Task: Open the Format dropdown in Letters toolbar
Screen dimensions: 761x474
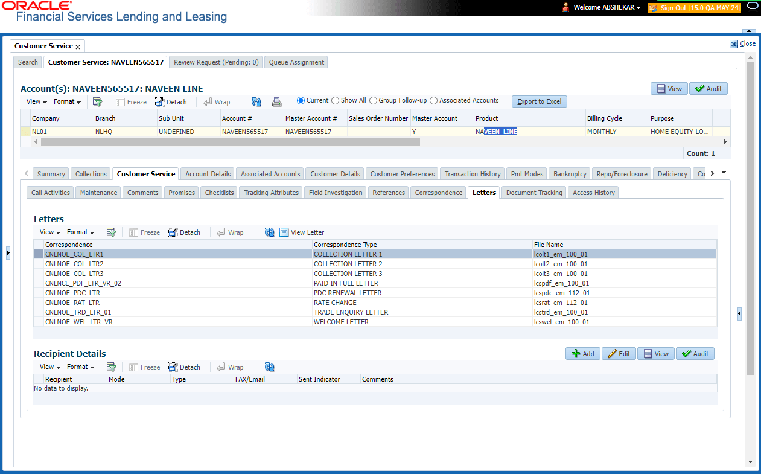Action: coord(80,232)
